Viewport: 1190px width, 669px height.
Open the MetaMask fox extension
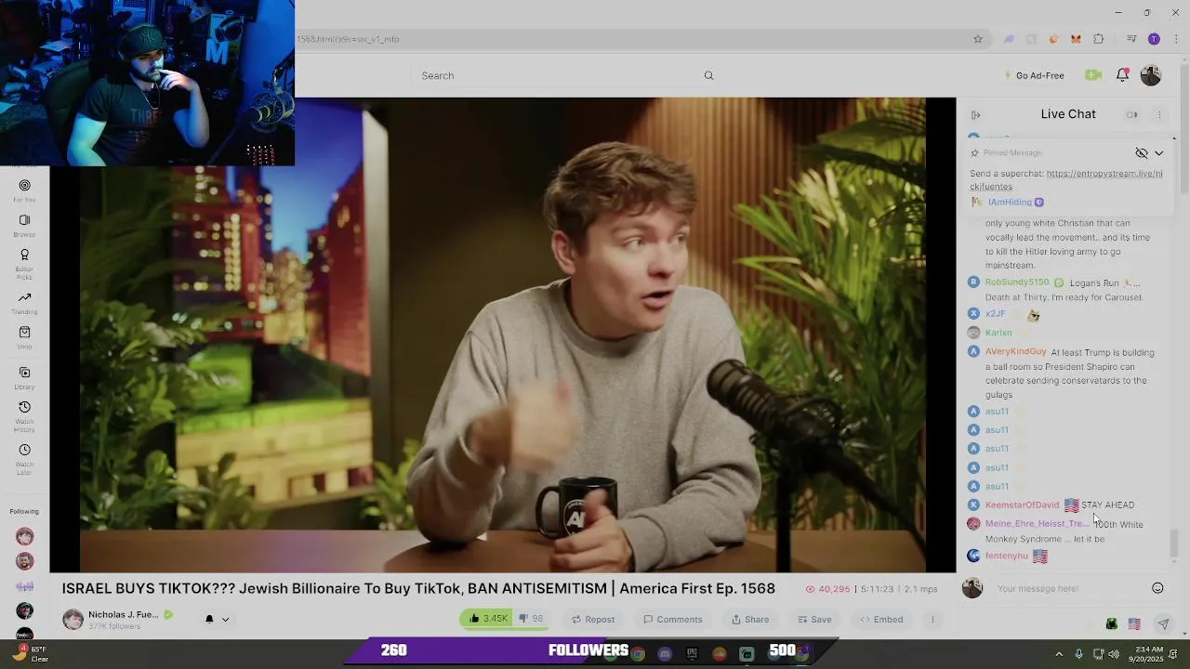tap(1076, 39)
